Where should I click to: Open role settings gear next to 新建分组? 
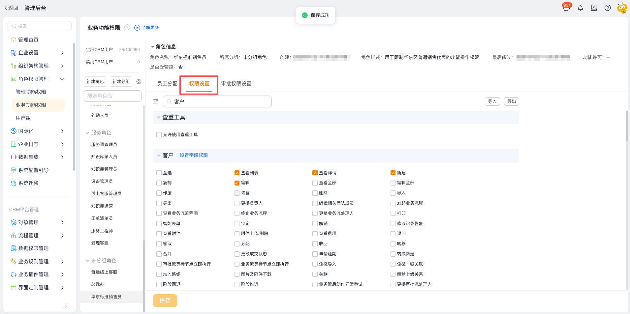[139, 81]
